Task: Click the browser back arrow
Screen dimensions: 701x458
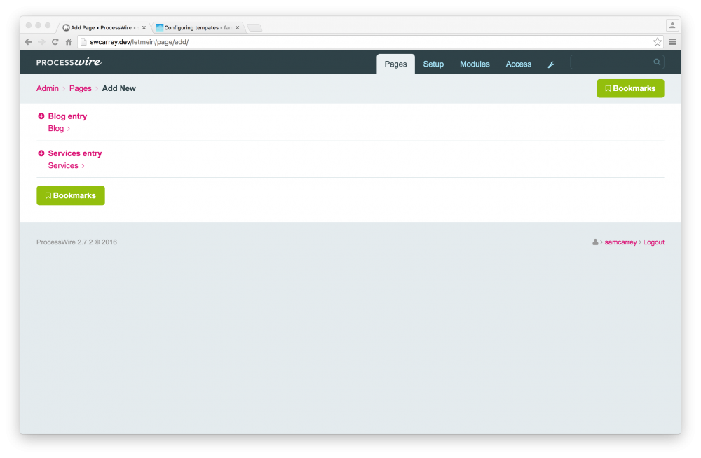Action: pos(28,41)
